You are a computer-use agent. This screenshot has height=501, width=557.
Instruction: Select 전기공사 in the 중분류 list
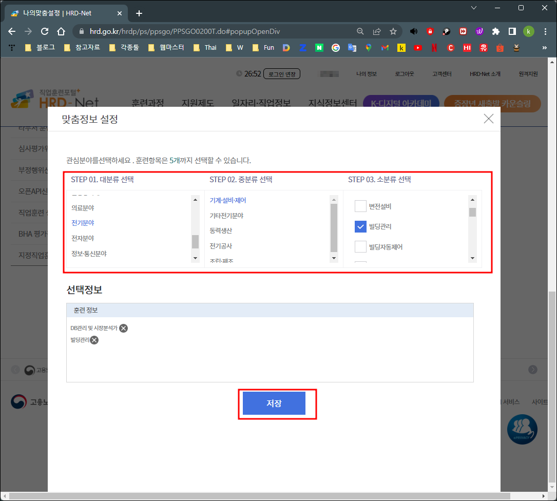click(221, 246)
